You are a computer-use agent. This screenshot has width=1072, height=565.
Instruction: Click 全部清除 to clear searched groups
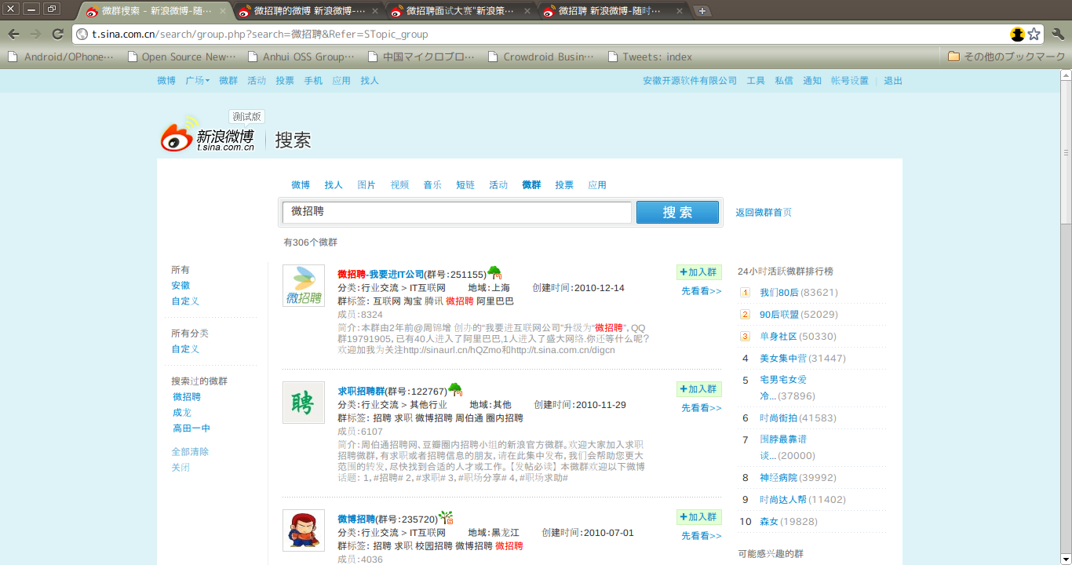(191, 452)
